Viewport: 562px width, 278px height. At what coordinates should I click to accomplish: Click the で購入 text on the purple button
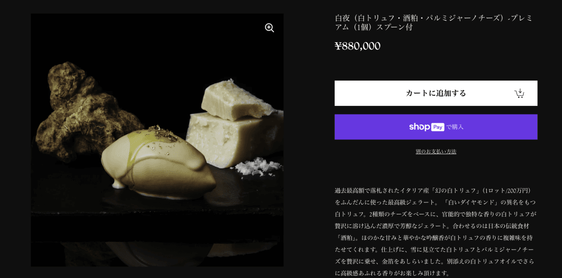click(x=455, y=127)
